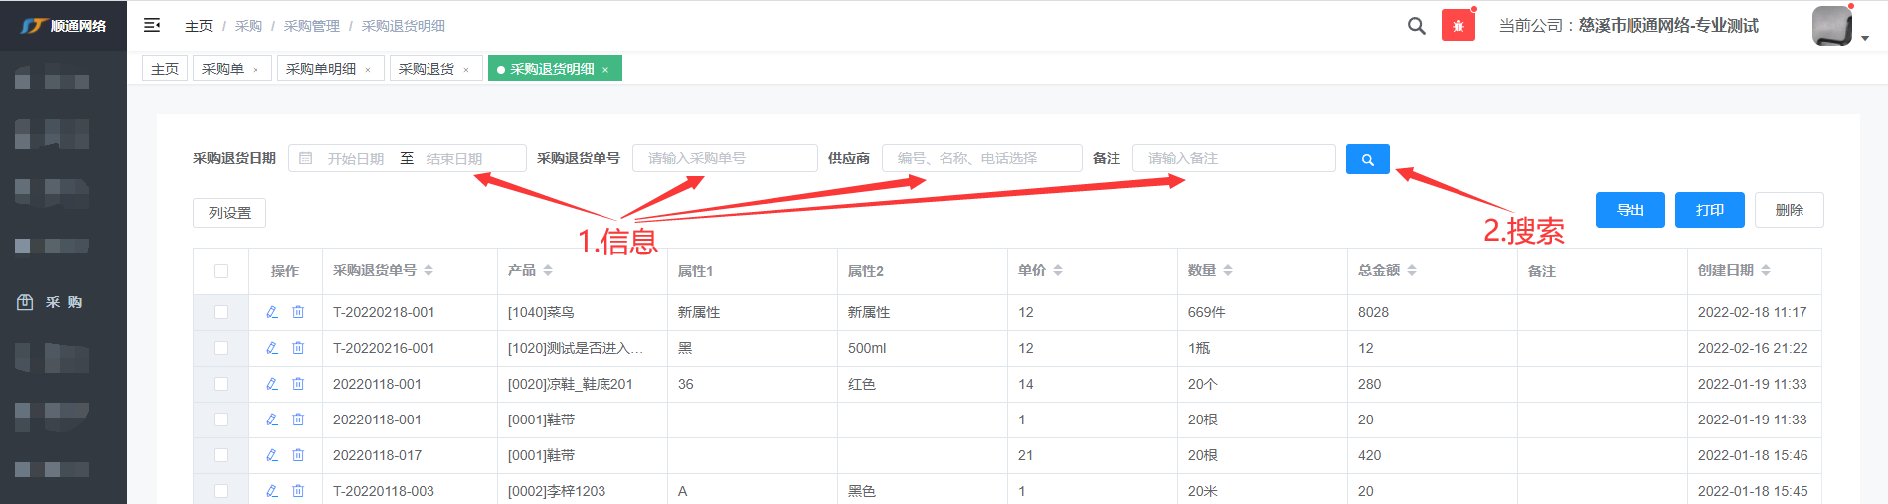Edit row T-20220218-001 with the pencil icon
The image size is (1888, 504).
pyautogui.click(x=272, y=312)
